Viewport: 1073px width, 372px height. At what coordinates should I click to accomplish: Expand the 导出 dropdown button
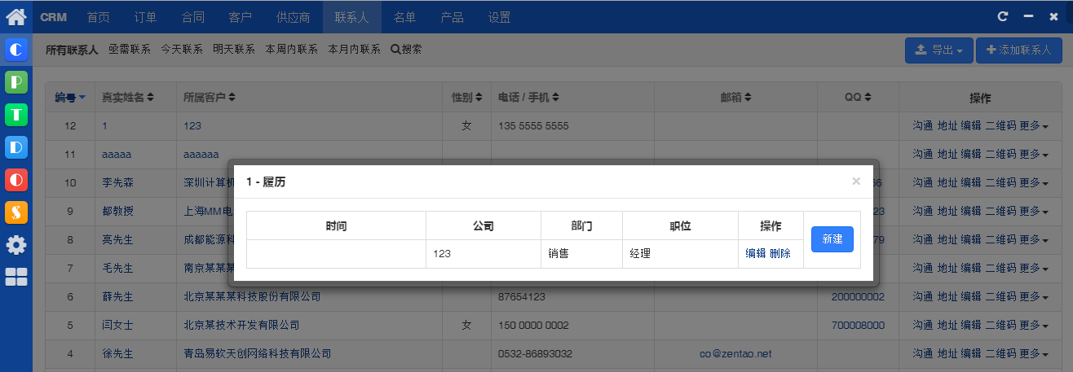point(938,50)
